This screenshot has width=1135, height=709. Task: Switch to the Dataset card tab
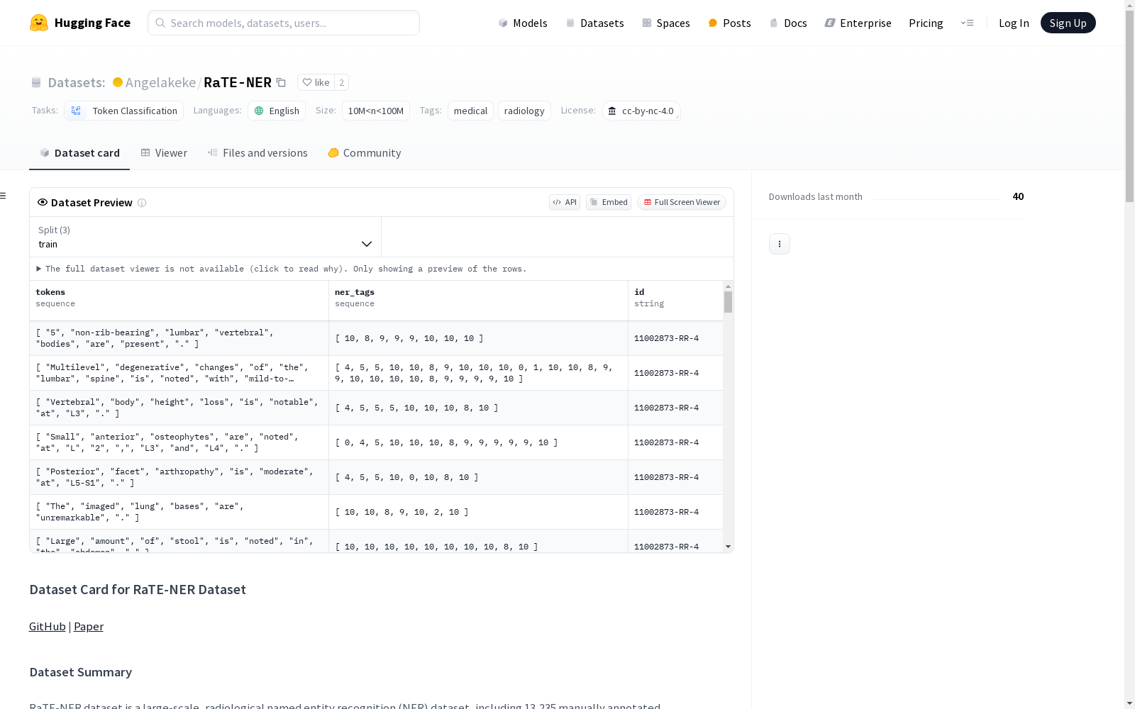(x=79, y=153)
